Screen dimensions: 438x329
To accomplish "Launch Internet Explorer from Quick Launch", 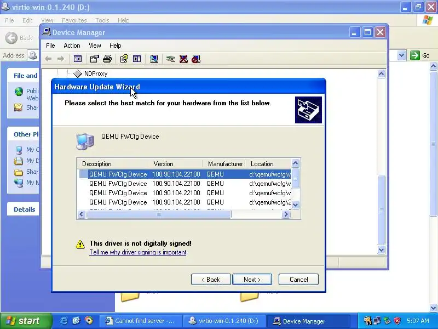I will pos(64,321).
